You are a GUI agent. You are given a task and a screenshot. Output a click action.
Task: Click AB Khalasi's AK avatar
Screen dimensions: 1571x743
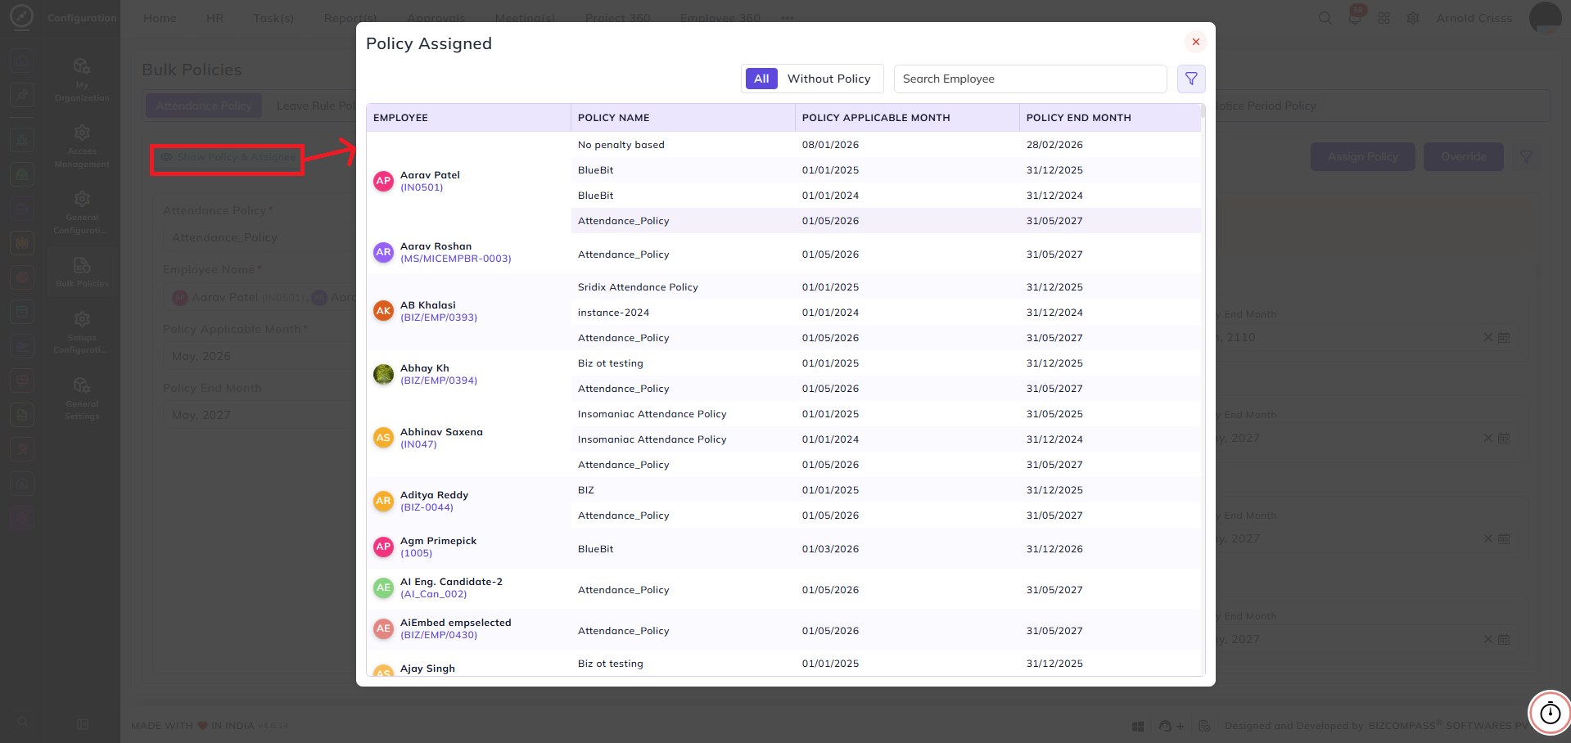pos(383,311)
